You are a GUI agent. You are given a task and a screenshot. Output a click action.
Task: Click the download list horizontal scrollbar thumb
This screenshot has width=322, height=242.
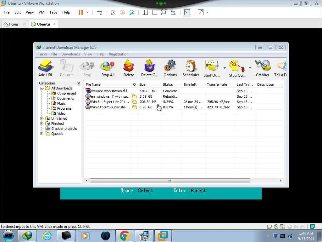[170, 181]
